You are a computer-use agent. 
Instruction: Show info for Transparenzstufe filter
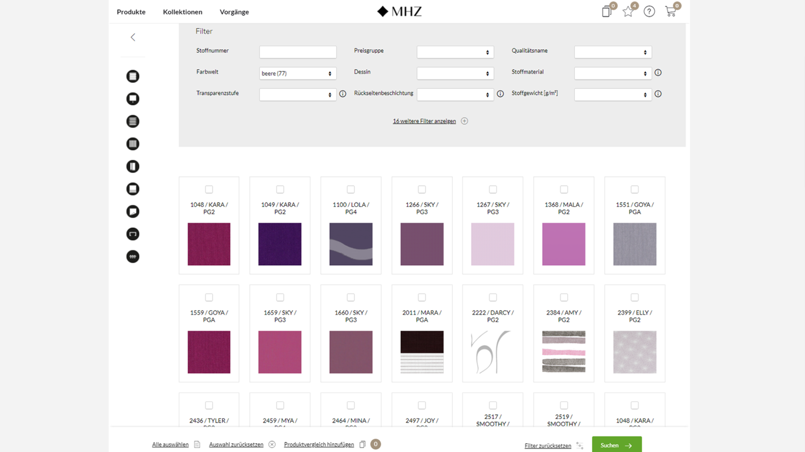coord(343,94)
